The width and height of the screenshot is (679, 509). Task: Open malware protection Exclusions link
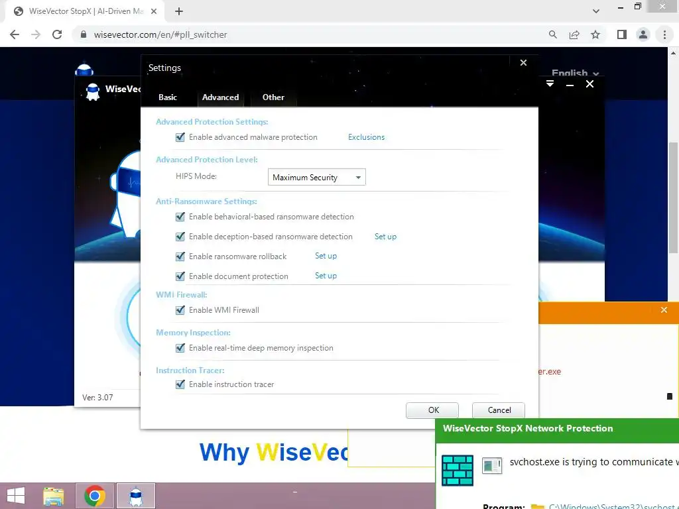366,137
